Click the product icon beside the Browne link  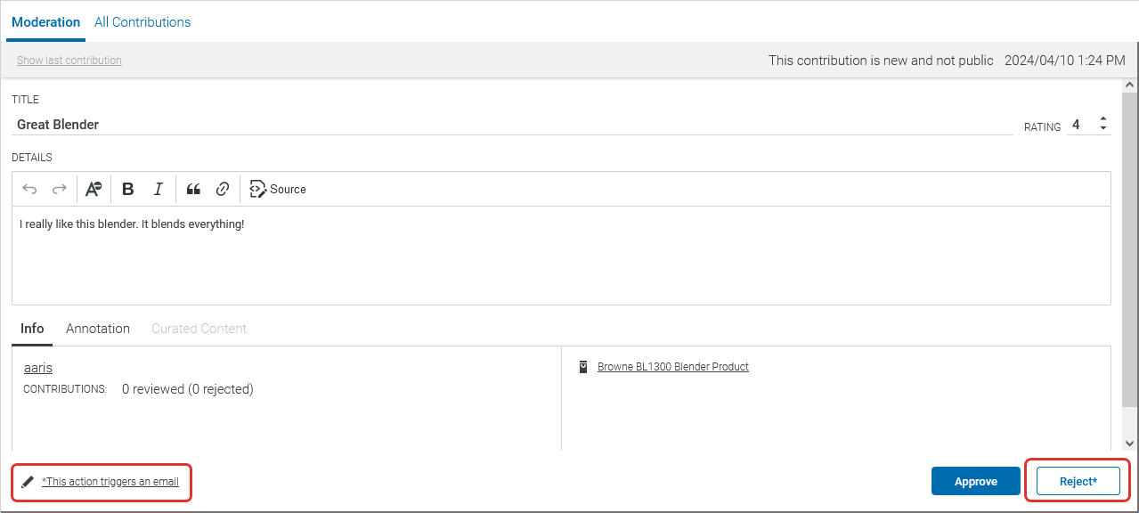coord(582,366)
